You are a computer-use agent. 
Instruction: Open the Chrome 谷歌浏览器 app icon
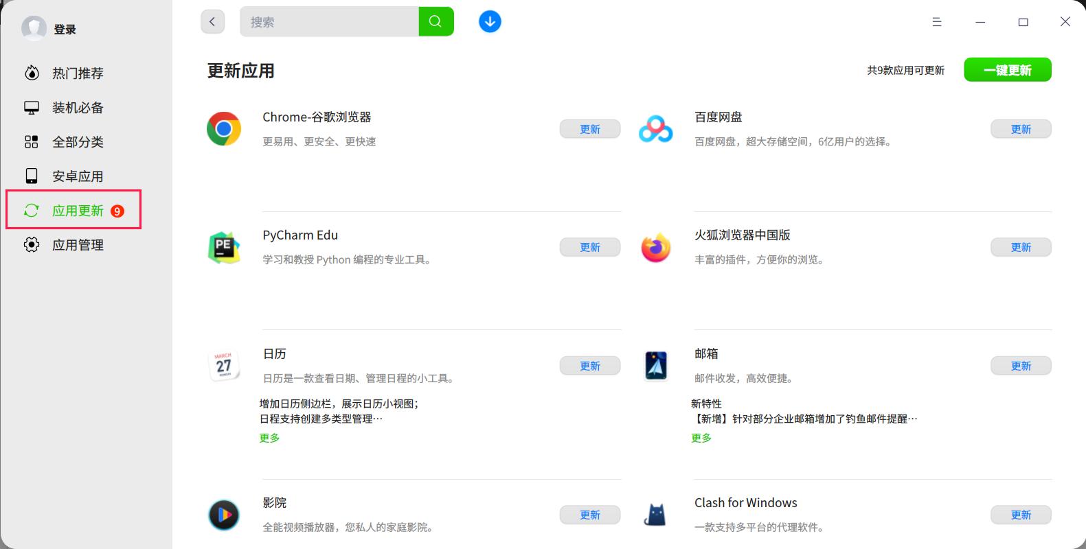tap(223, 128)
